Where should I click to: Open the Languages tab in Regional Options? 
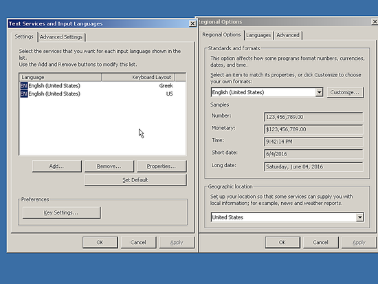point(258,35)
